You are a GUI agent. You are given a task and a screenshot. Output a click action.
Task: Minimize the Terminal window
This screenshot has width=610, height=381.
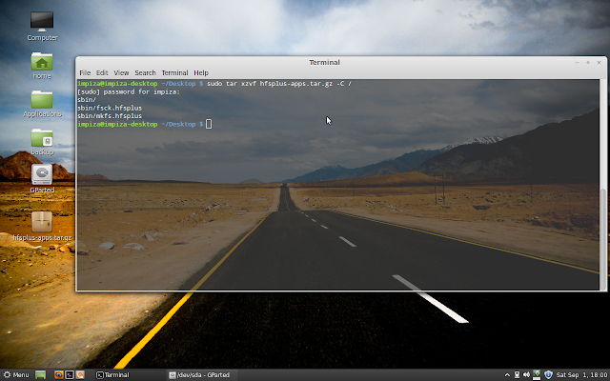tap(578, 62)
